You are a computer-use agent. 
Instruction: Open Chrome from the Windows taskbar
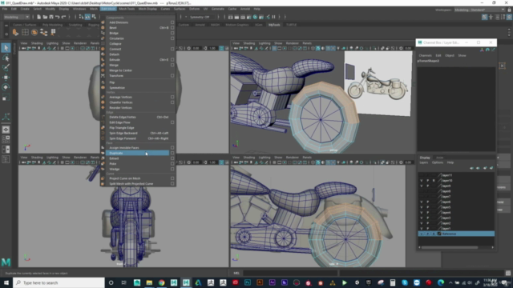tap(162, 282)
